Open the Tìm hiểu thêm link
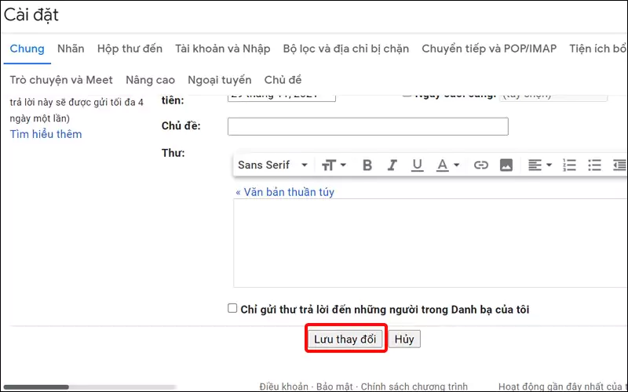 coord(46,134)
